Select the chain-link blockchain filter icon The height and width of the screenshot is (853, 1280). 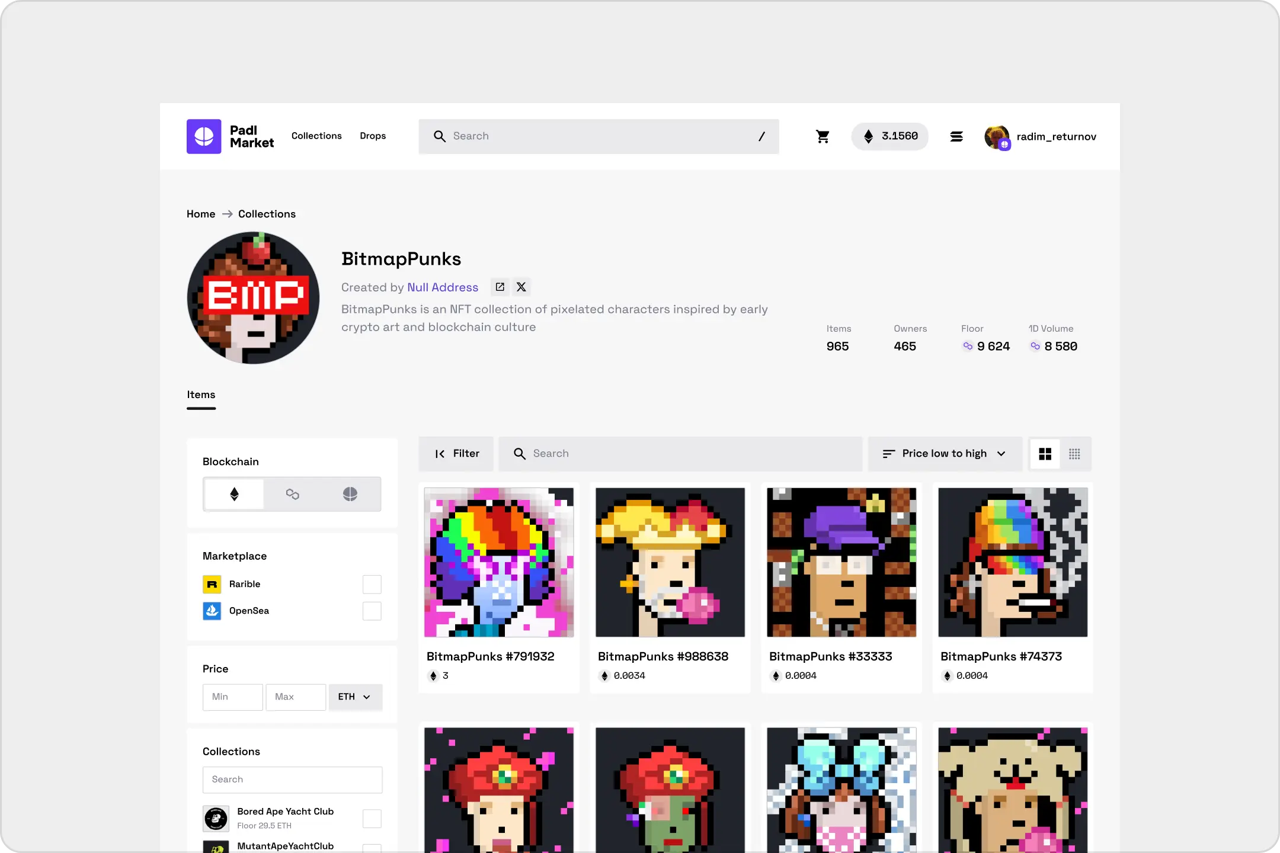tap(293, 494)
